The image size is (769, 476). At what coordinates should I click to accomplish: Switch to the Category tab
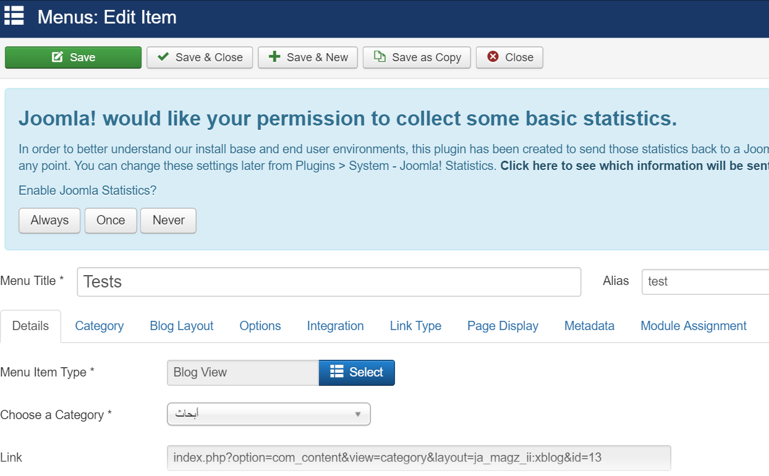click(x=99, y=326)
